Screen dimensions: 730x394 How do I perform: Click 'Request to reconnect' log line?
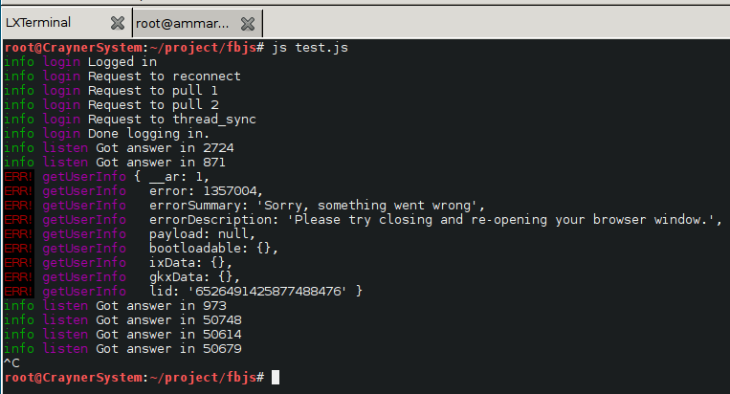(x=165, y=76)
